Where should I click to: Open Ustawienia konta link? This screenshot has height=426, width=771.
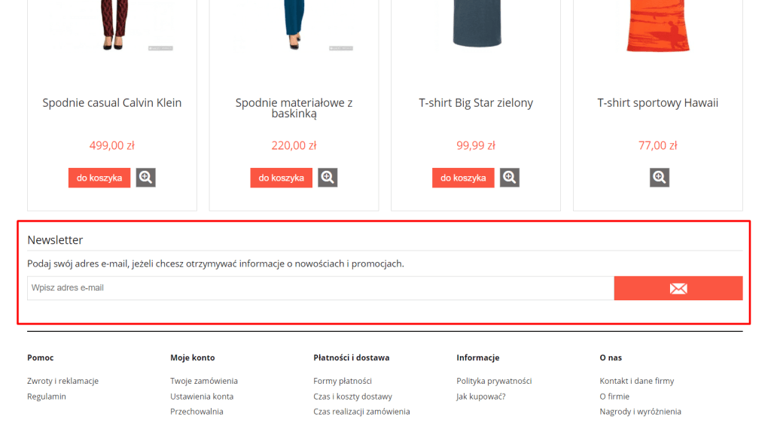point(202,397)
